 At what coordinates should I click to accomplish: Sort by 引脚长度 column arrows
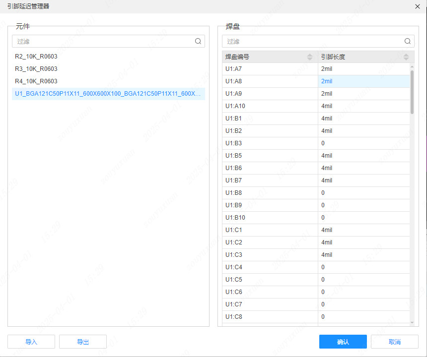406,57
